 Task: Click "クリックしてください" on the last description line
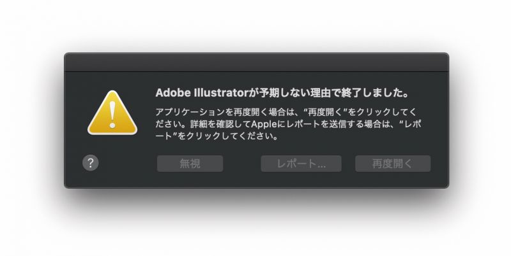(233, 136)
